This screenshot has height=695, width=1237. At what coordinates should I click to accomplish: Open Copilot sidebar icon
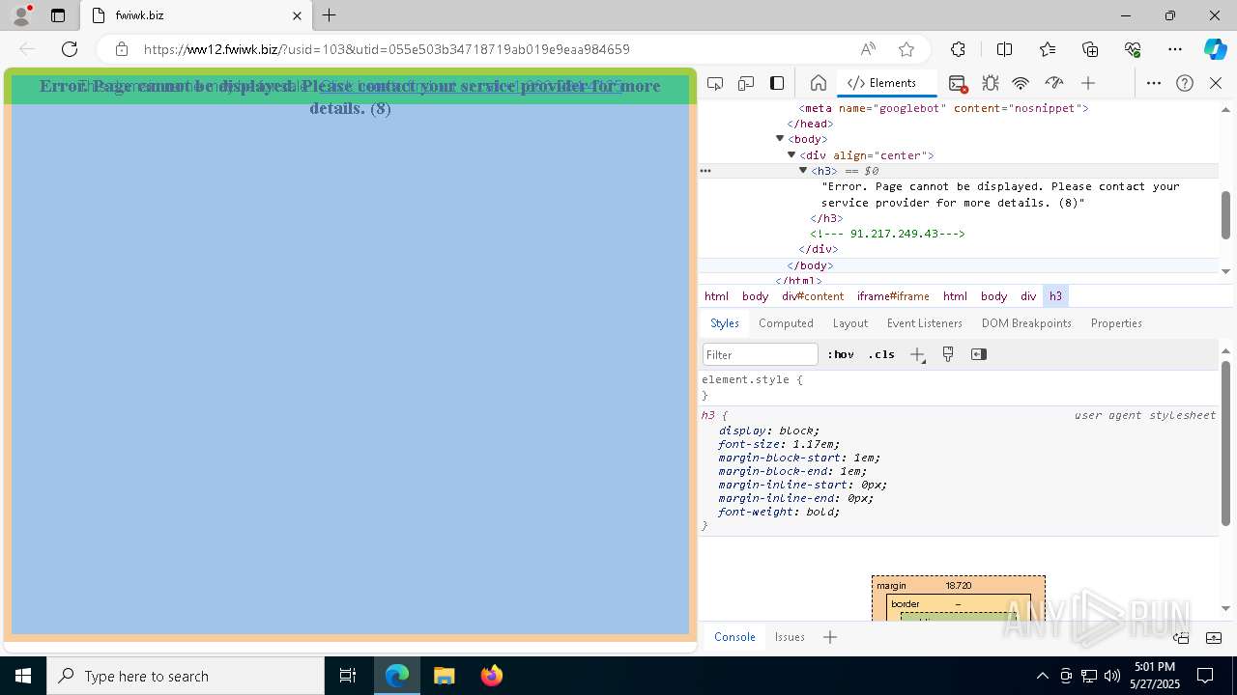tap(1215, 49)
